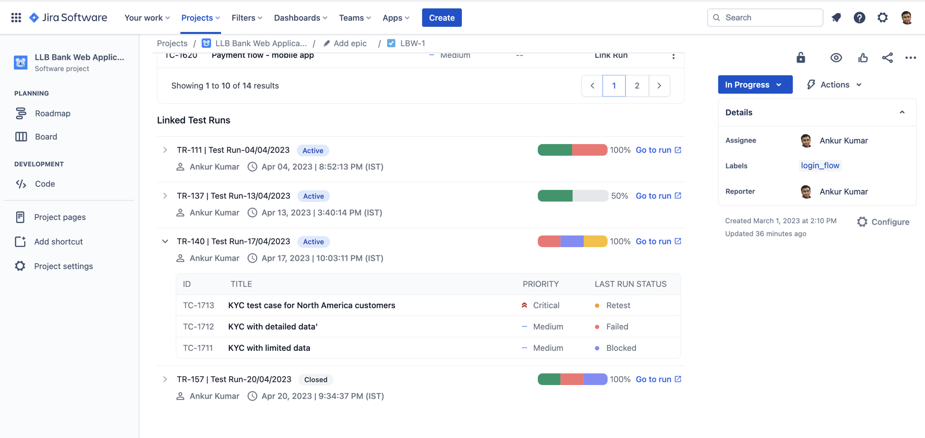Open the Projects breadcrumb link
The height and width of the screenshot is (438, 925).
pos(172,43)
